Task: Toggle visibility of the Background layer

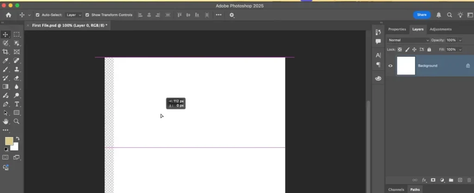Action: click(390, 66)
